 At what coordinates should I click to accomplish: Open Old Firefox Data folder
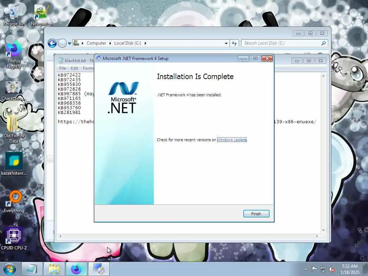pos(14,129)
